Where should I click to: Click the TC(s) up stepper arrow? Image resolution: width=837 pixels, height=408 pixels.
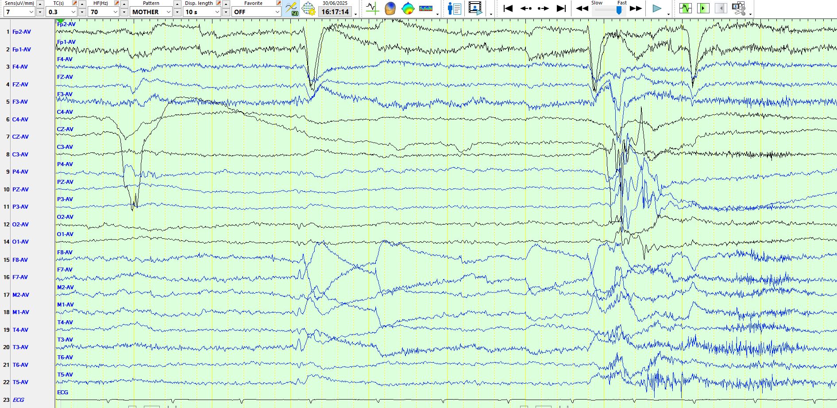pyautogui.click(x=82, y=4)
